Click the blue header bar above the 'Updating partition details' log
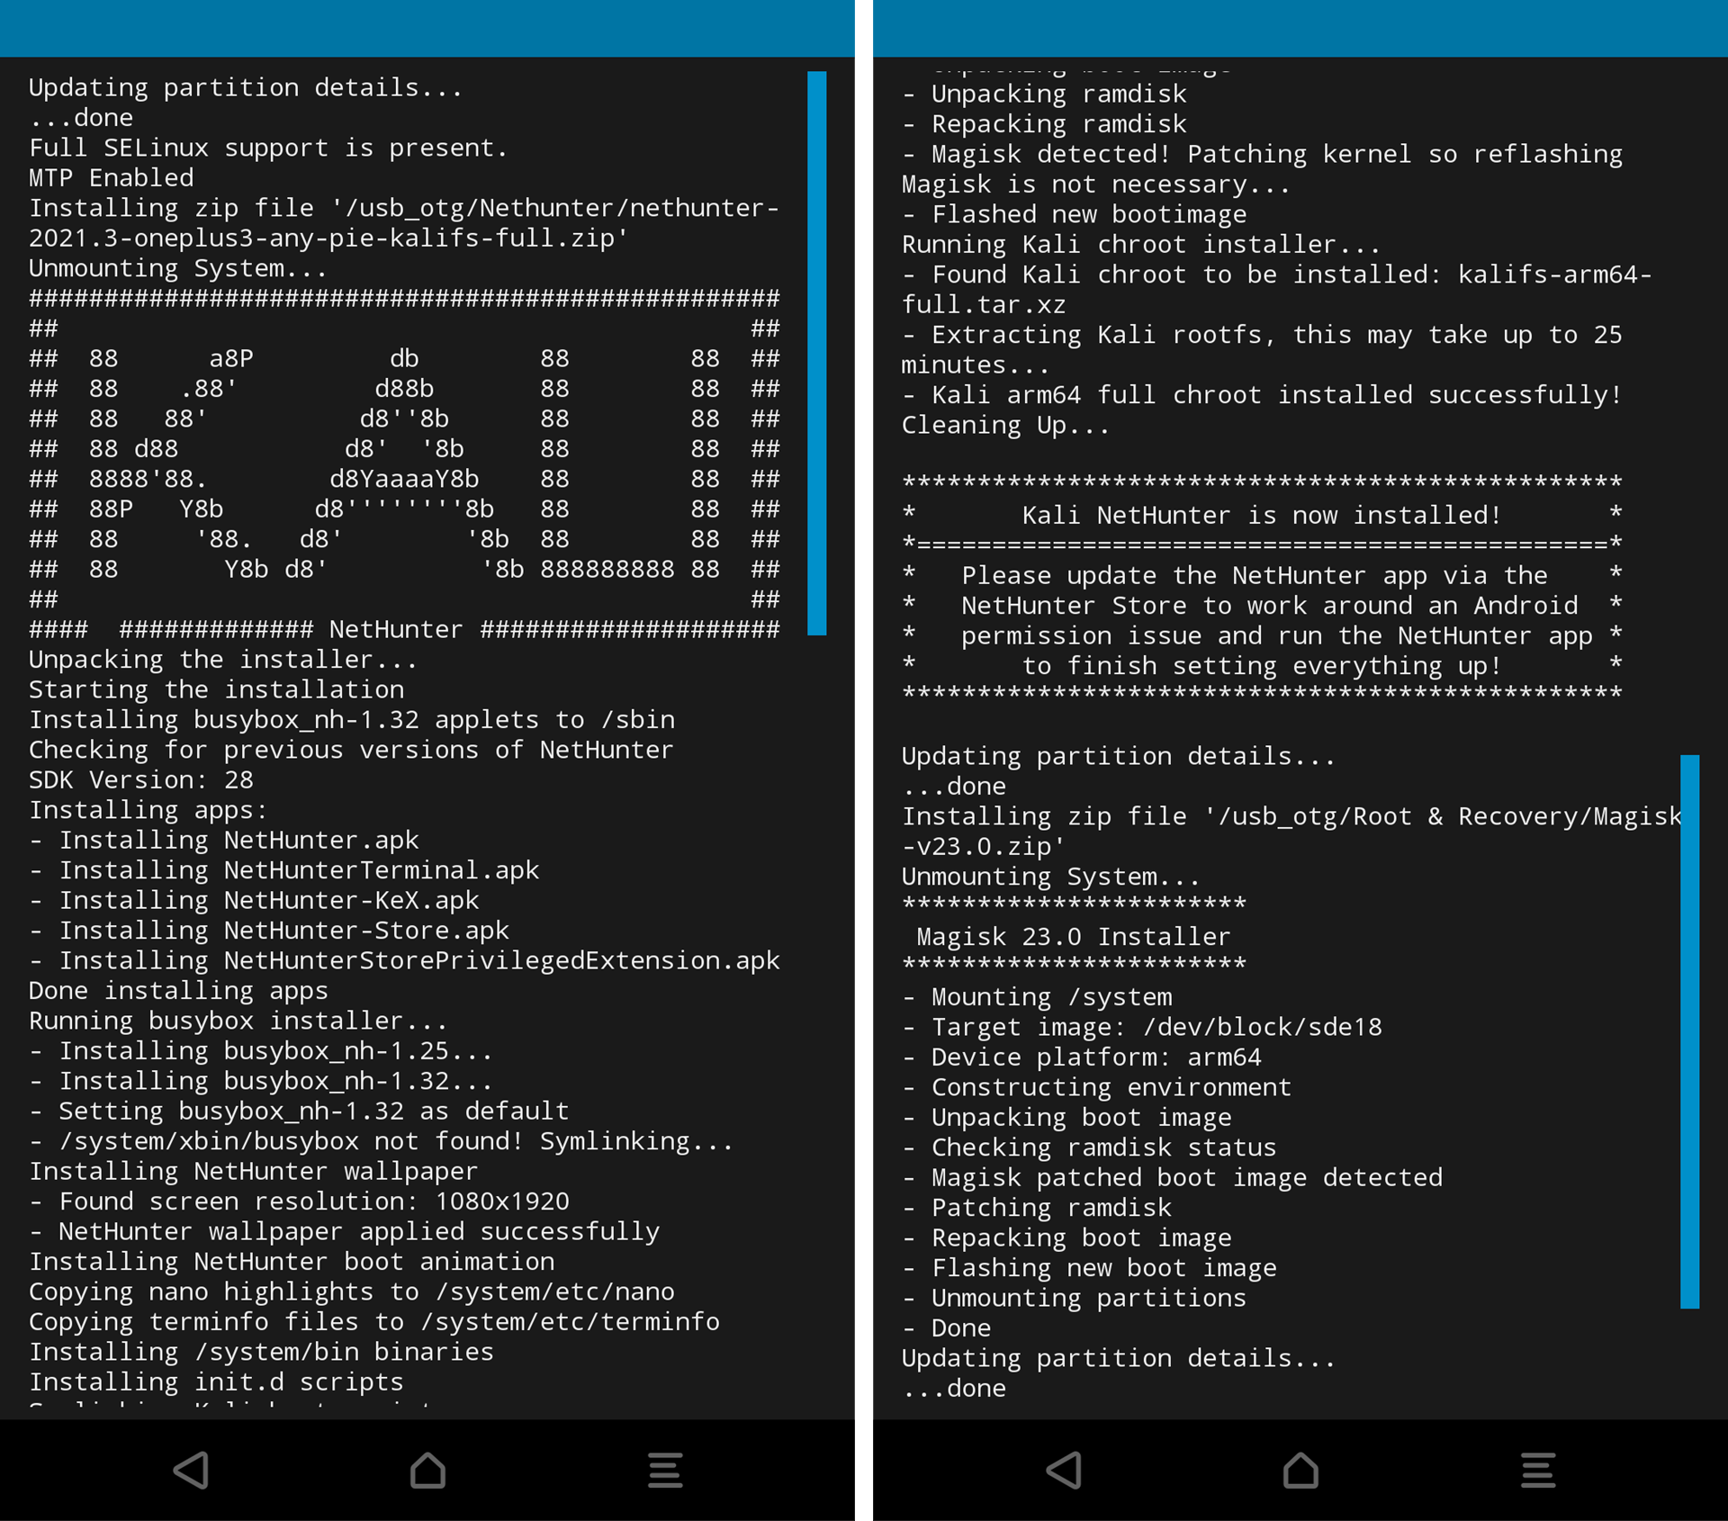The height and width of the screenshot is (1521, 1728). pos(427,28)
